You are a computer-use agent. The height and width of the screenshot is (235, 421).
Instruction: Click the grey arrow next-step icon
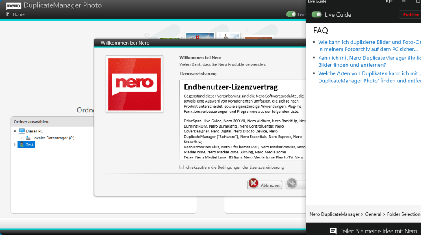pyautogui.click(x=291, y=184)
